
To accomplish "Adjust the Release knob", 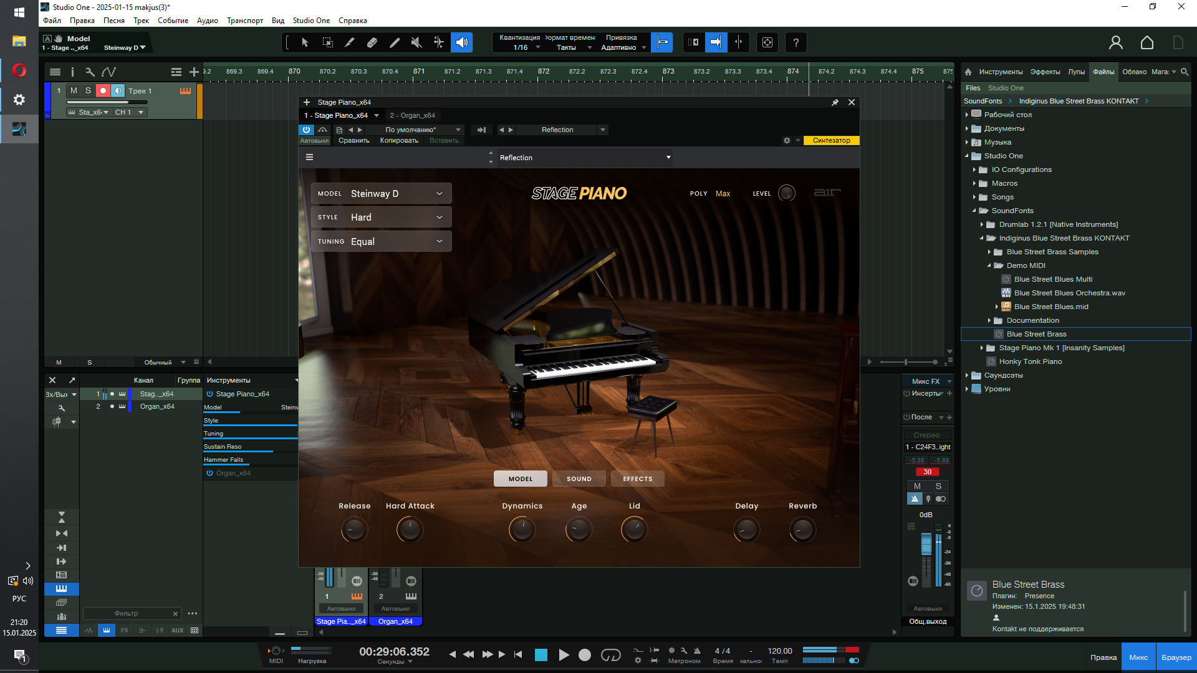I will pyautogui.click(x=354, y=530).
